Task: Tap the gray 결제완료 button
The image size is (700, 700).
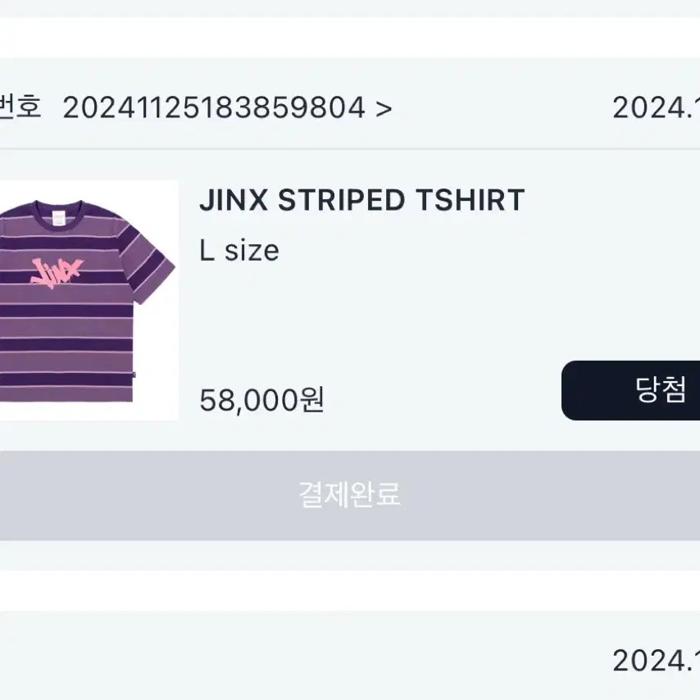Action: [x=350, y=496]
